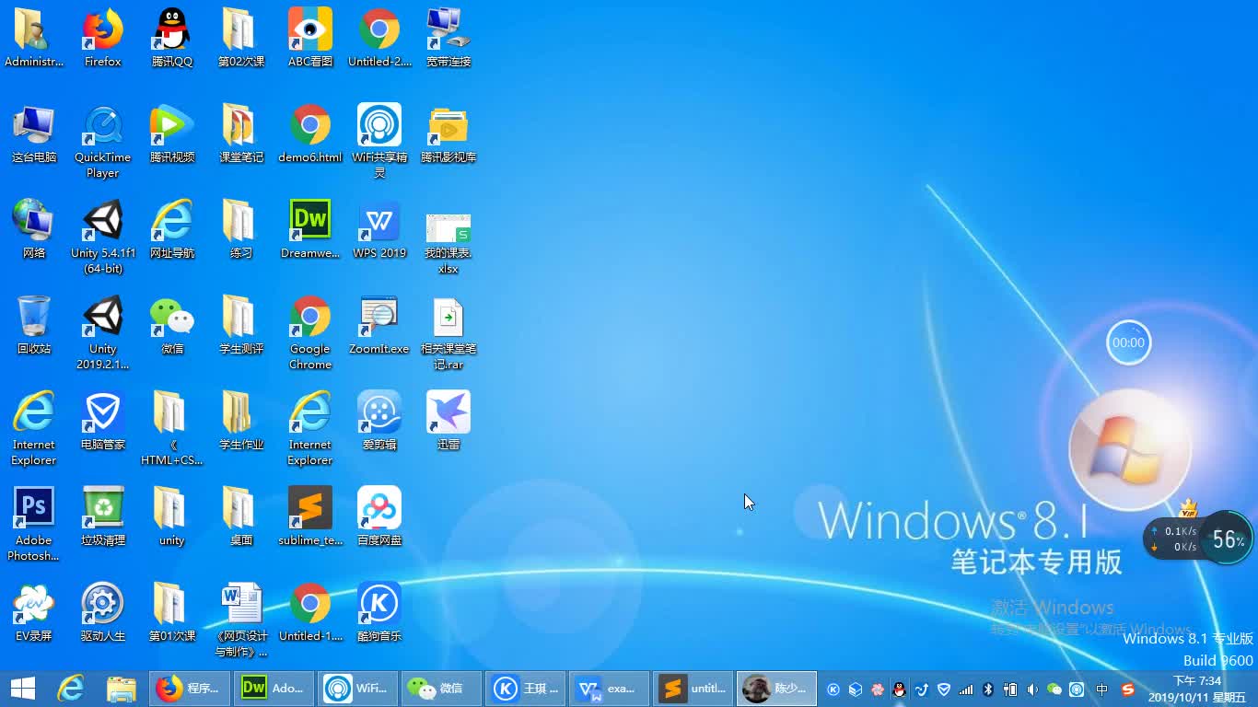Select the 练习 folder
This screenshot has width=1258, height=707.
[x=241, y=229]
